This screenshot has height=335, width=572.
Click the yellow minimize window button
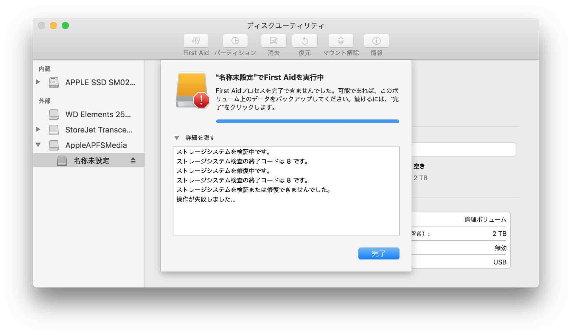pyautogui.click(x=53, y=26)
